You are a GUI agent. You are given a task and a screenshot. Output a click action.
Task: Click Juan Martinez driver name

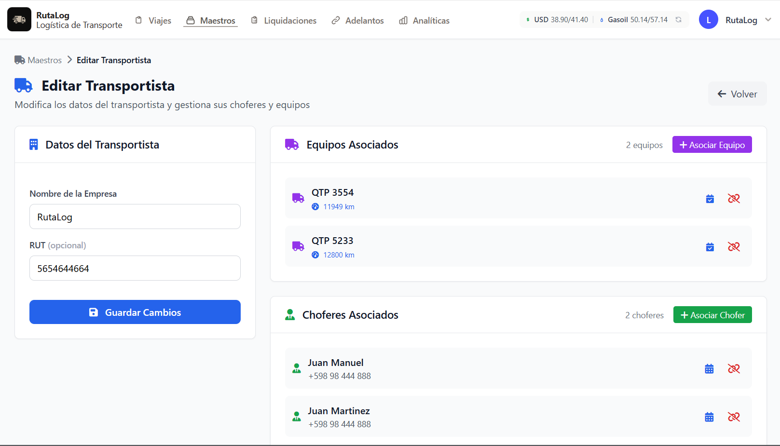[x=339, y=411]
